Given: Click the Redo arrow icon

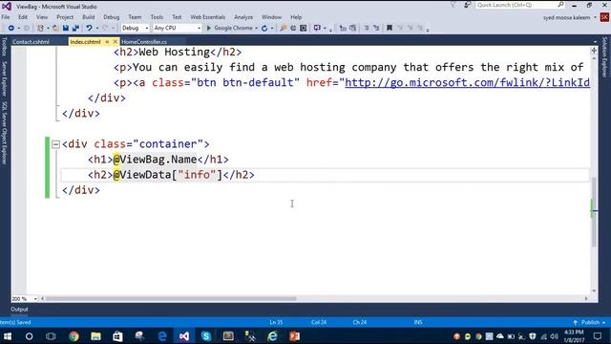Looking at the screenshot, I should (x=105, y=28).
